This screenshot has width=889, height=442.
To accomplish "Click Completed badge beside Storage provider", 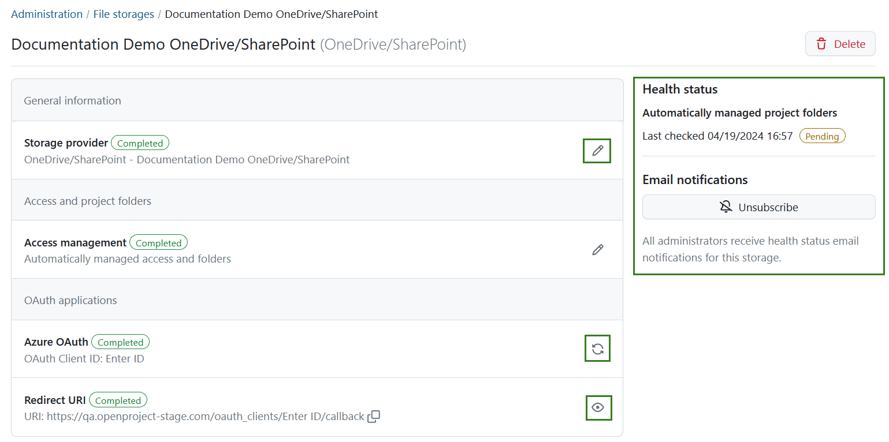I will coord(140,143).
